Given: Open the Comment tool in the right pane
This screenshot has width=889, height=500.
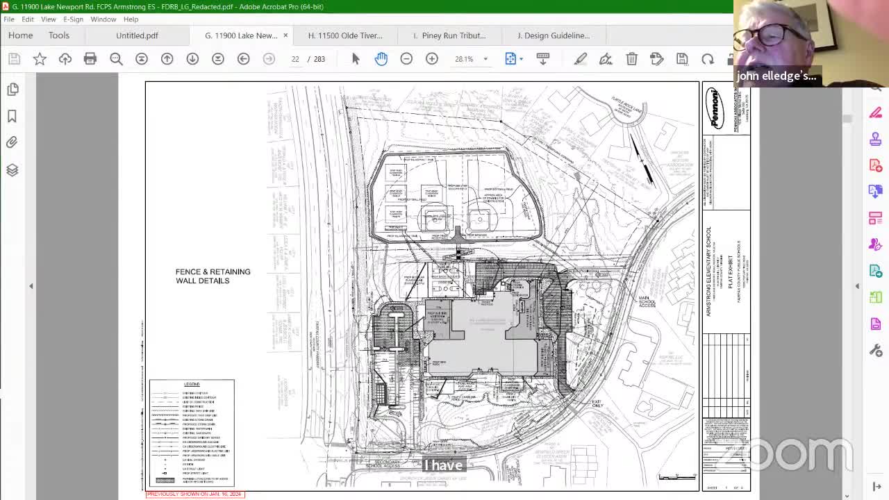Looking at the screenshot, I should 876,112.
